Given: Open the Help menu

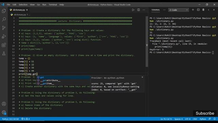Looking at the screenshot, I should click(x=62, y=4).
